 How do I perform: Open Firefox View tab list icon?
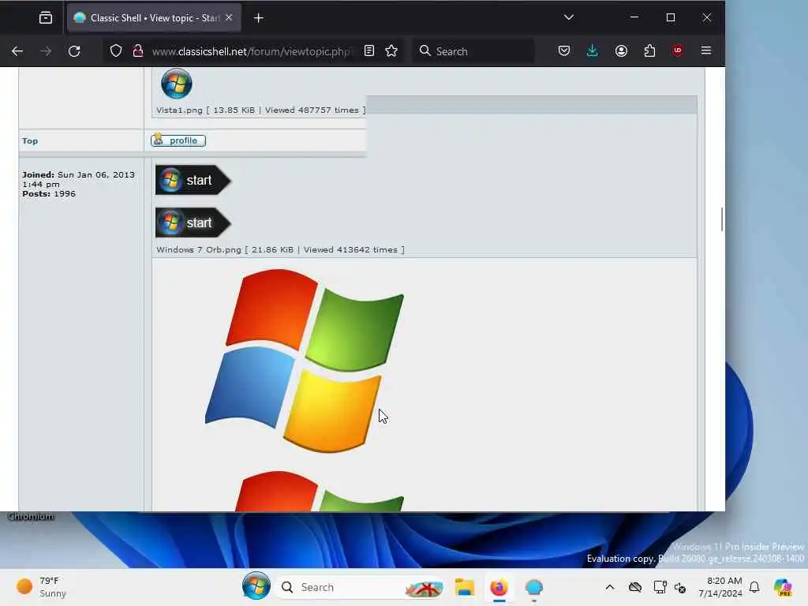[x=45, y=18]
